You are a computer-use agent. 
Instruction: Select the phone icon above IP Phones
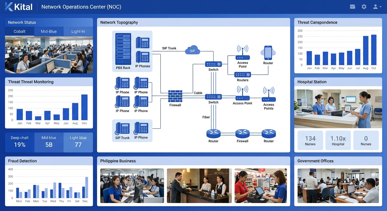143,43
